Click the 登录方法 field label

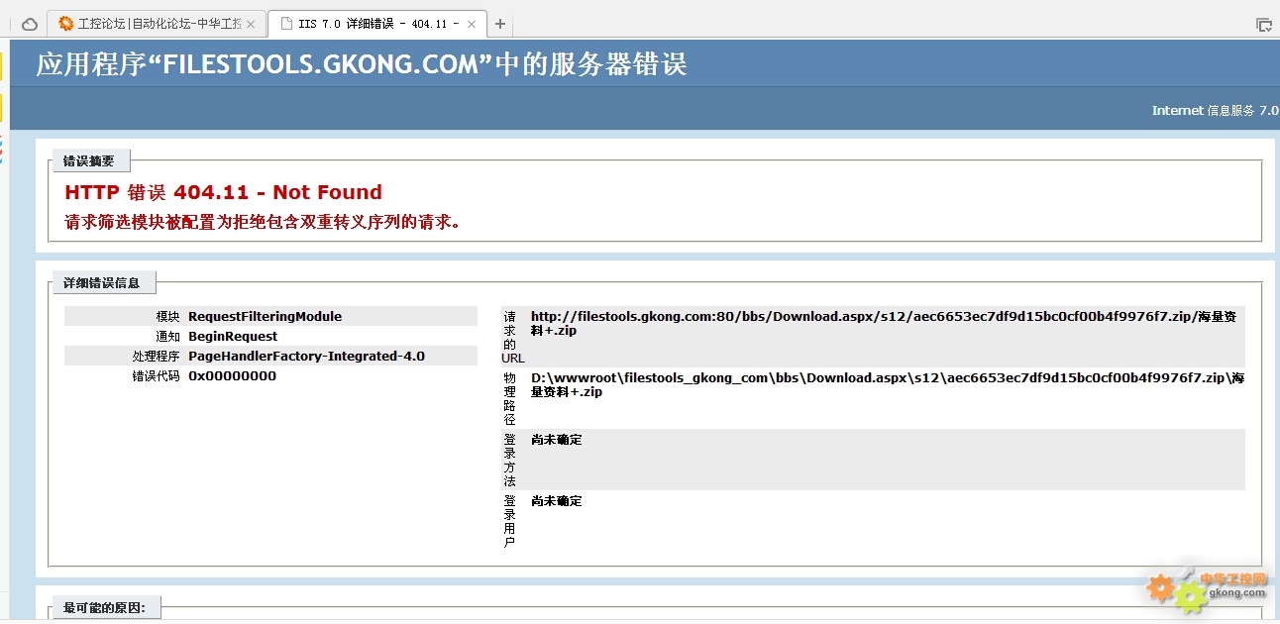[509, 460]
